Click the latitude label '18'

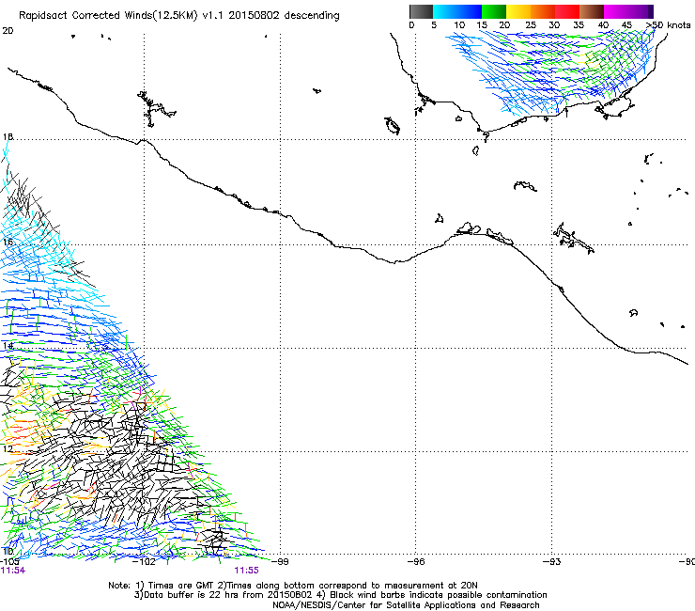pyautogui.click(x=8, y=136)
